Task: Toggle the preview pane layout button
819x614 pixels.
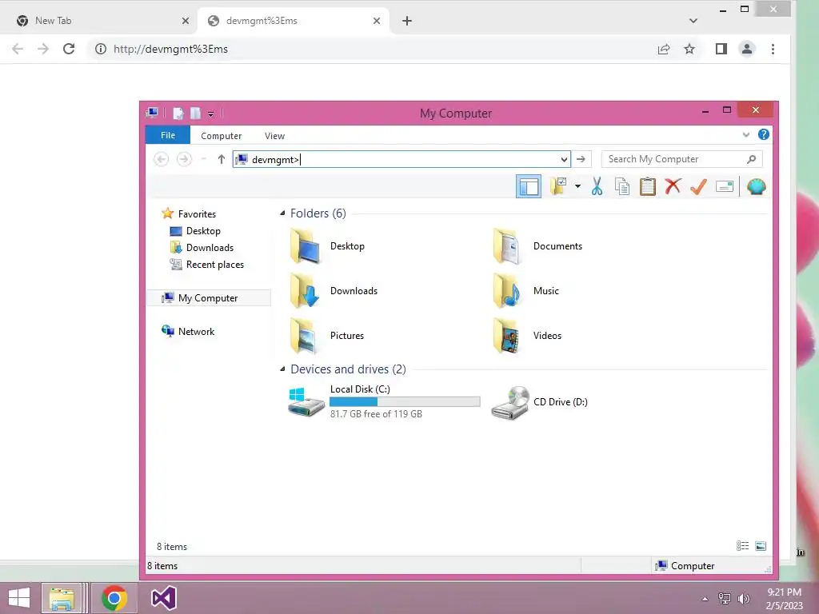Action: point(528,187)
